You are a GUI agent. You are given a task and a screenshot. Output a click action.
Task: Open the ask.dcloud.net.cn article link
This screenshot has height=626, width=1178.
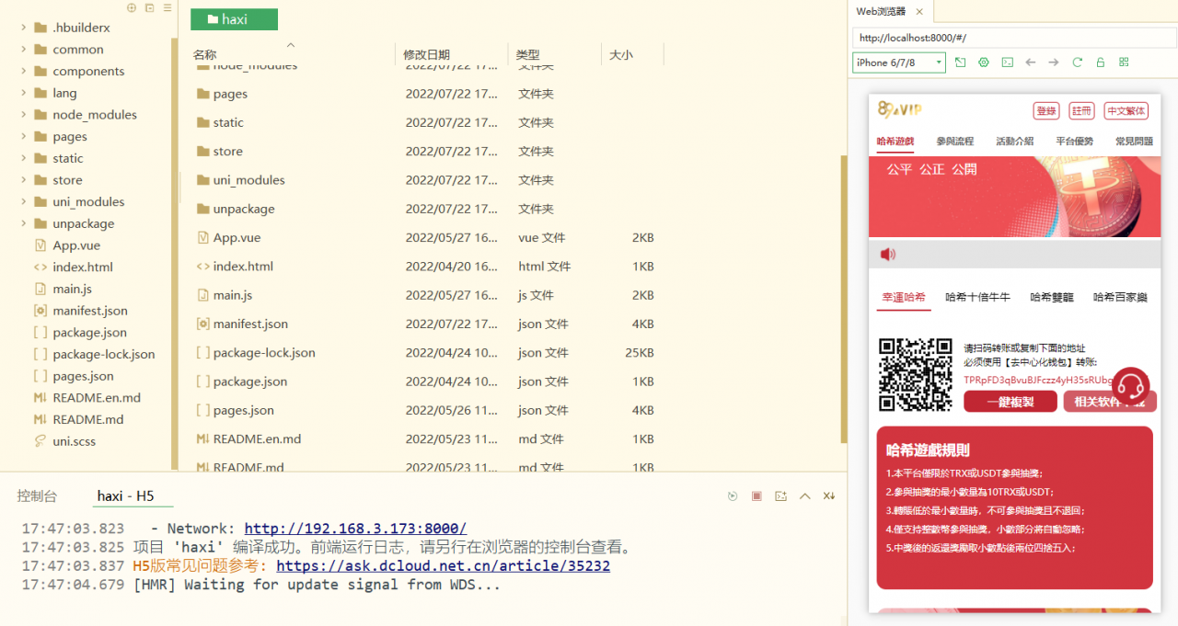[443, 566]
